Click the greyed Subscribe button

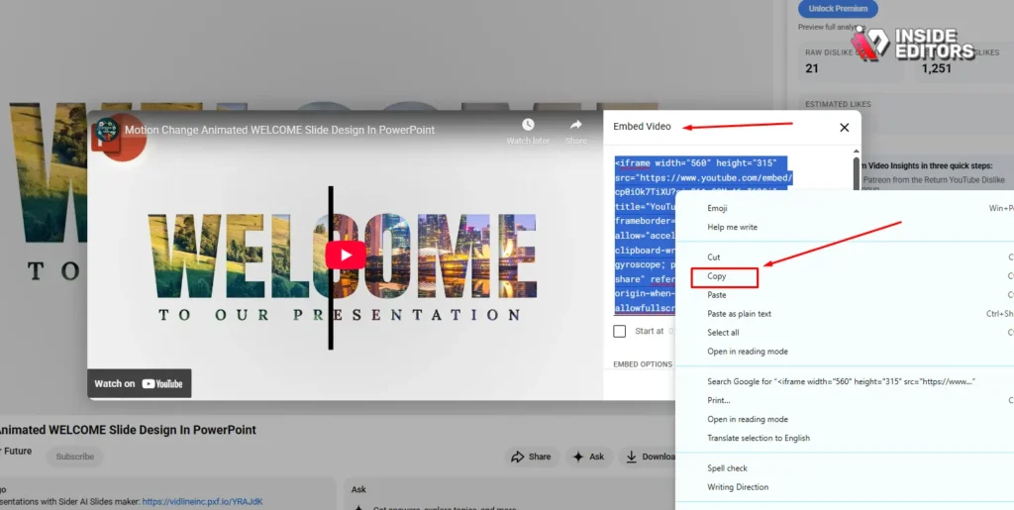(74, 457)
